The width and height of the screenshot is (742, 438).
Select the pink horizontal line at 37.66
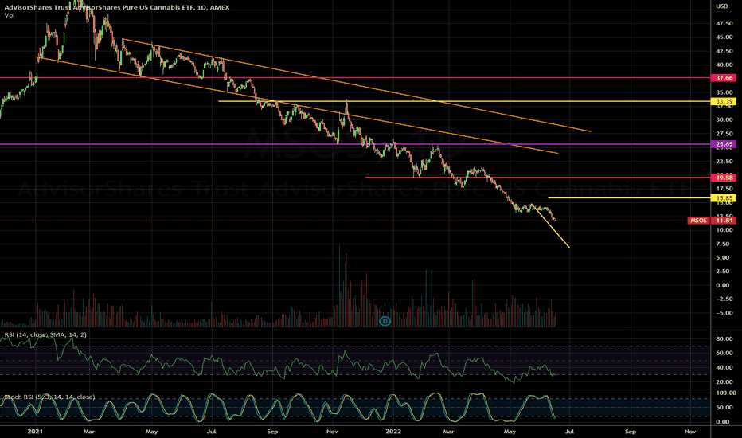pos(355,78)
